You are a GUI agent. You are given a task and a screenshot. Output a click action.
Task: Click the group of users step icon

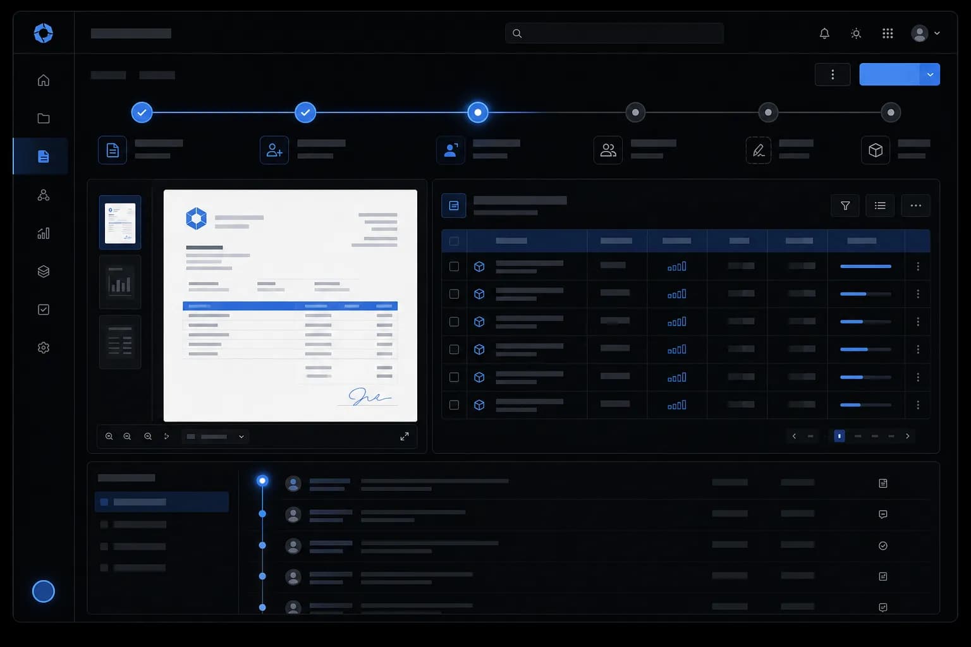608,150
